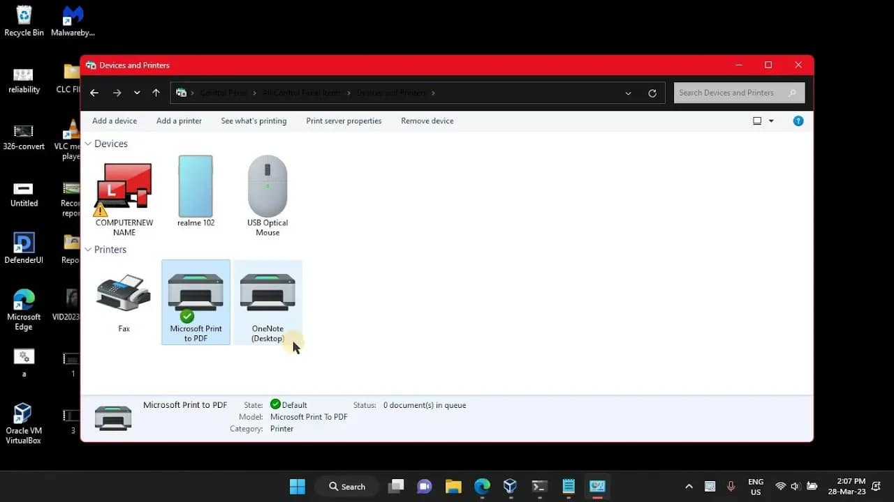
Task: Open Print server properties
Action: tap(344, 121)
